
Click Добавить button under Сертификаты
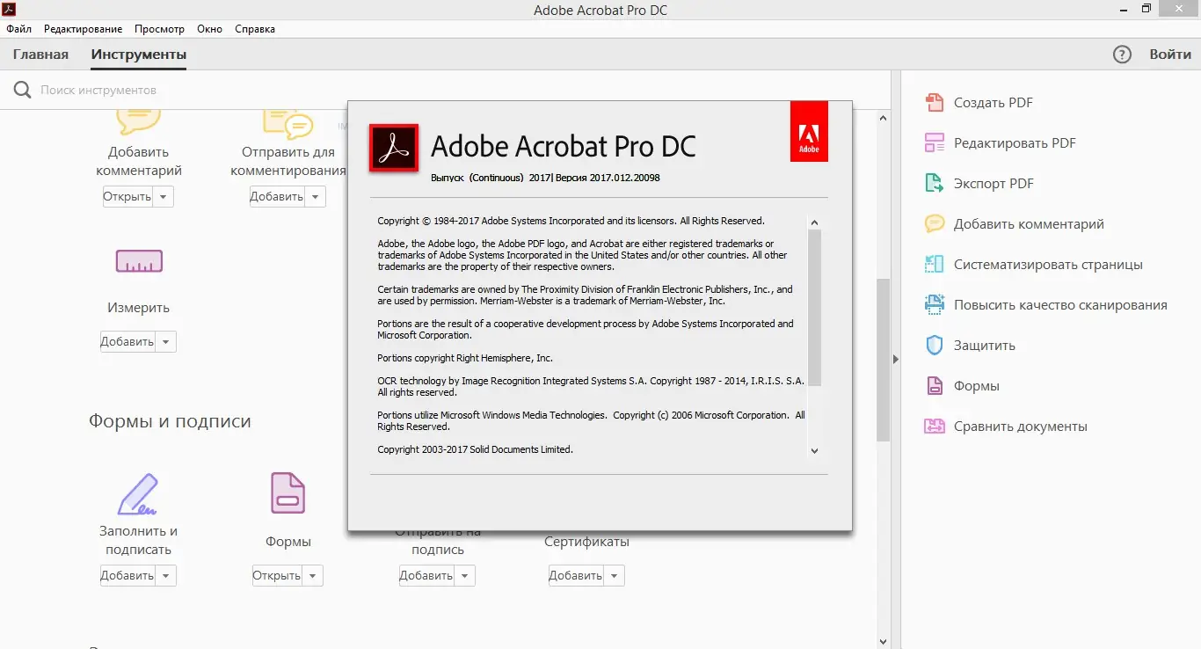[x=576, y=576]
